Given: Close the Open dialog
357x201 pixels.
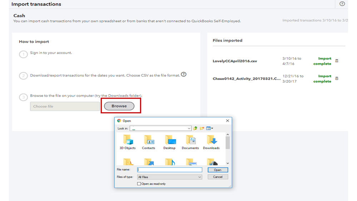Looking at the screenshot, I should click(227, 121).
